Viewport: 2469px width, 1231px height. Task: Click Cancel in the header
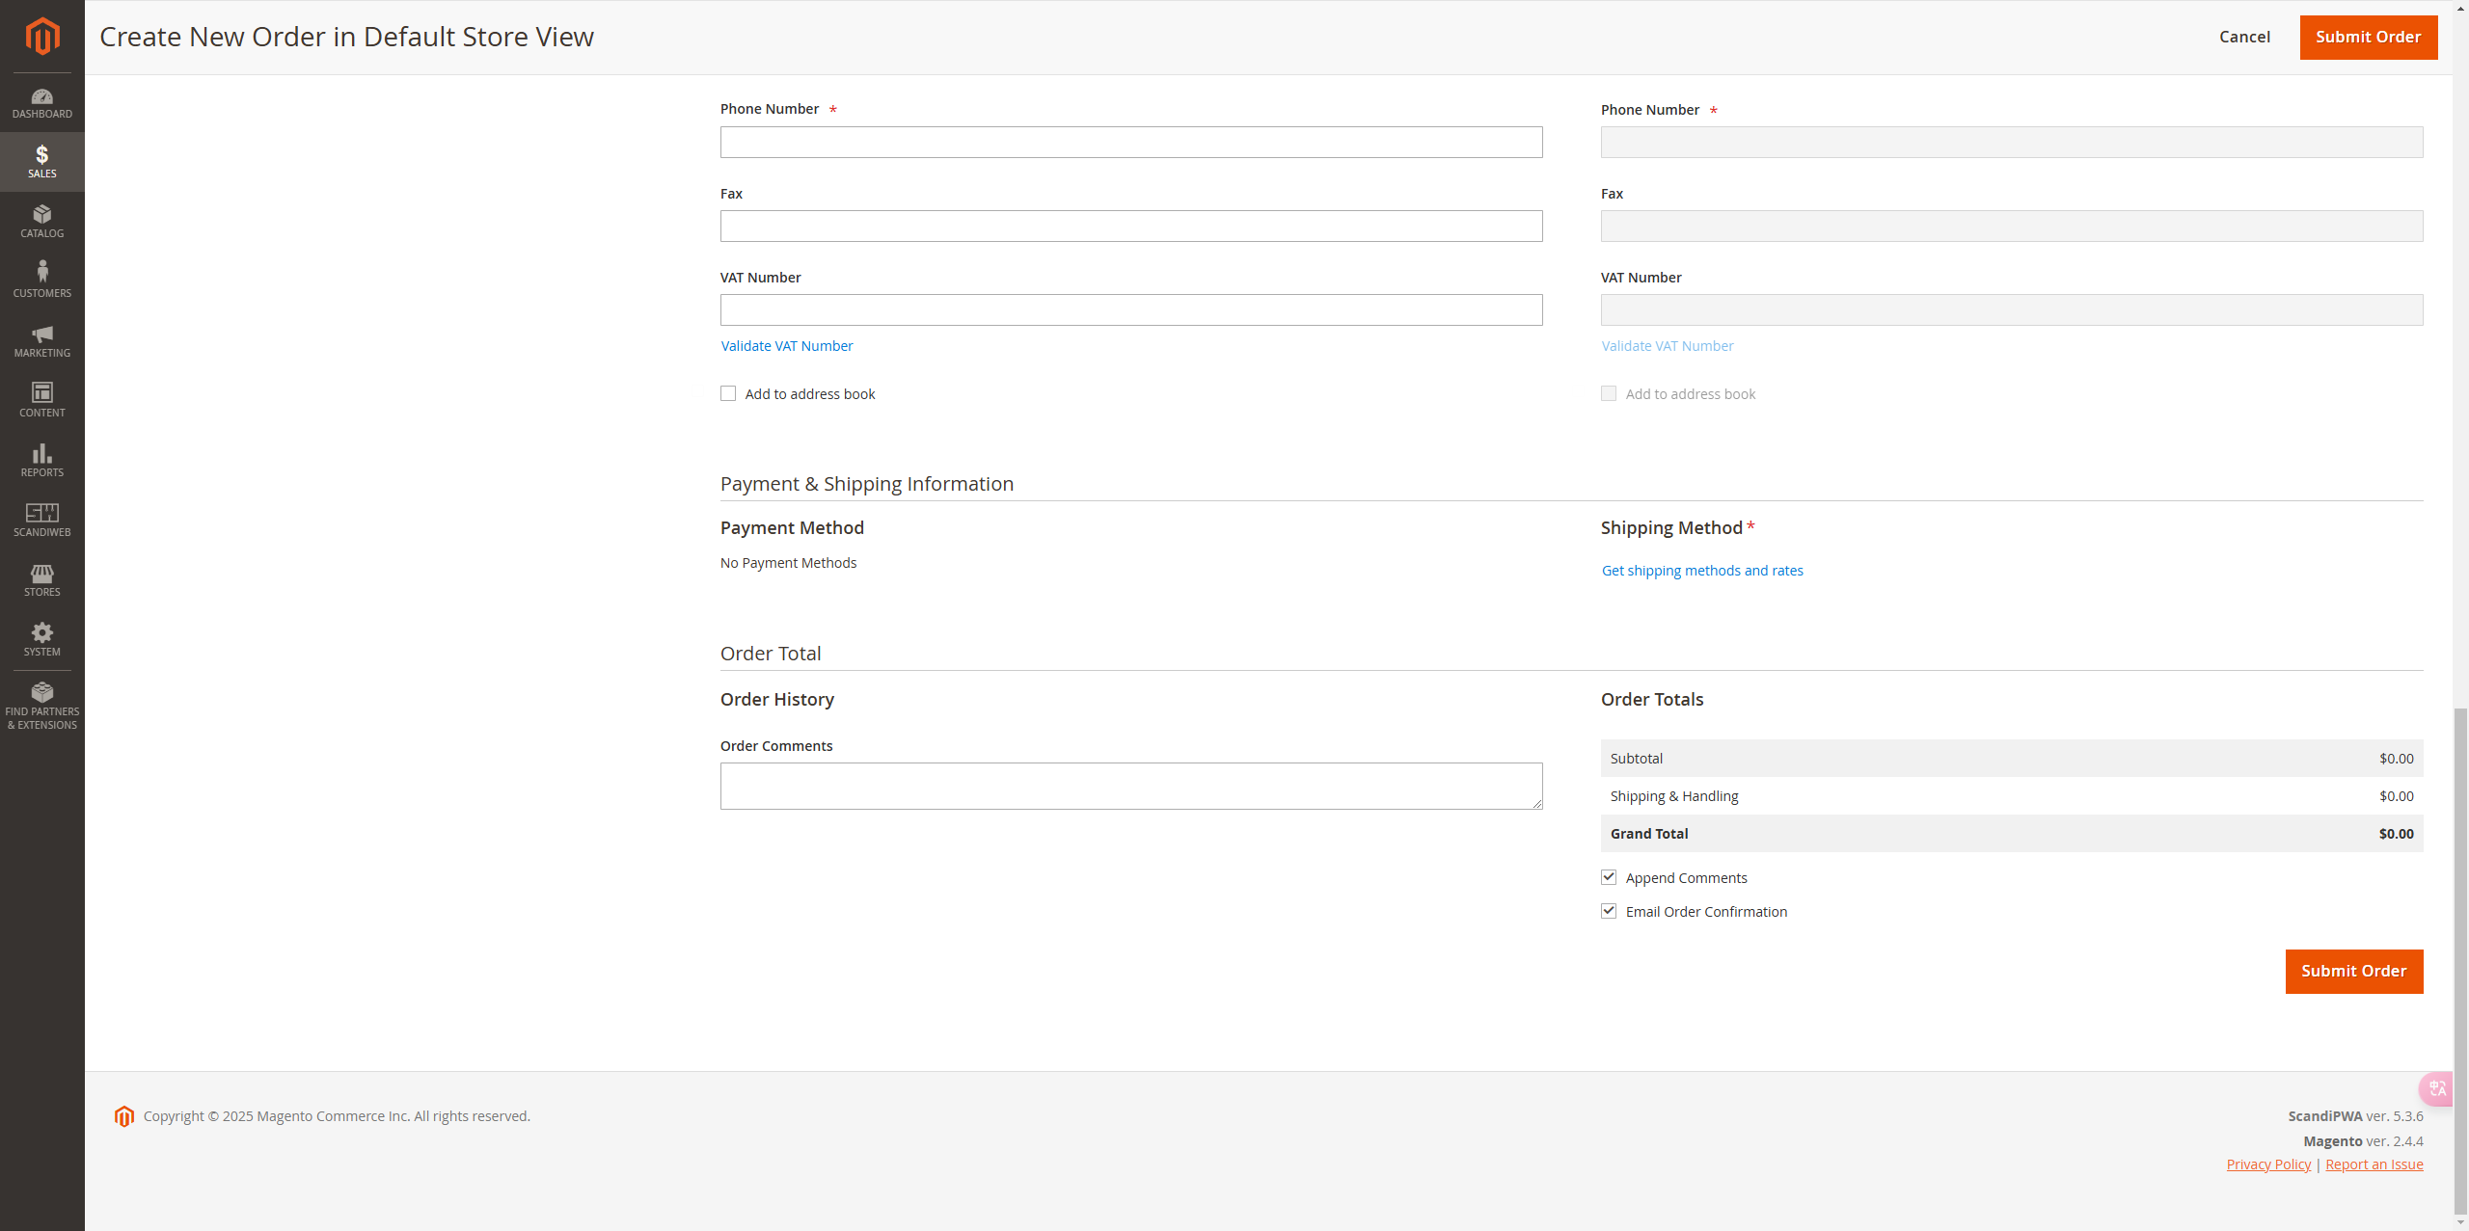pyautogui.click(x=2244, y=37)
